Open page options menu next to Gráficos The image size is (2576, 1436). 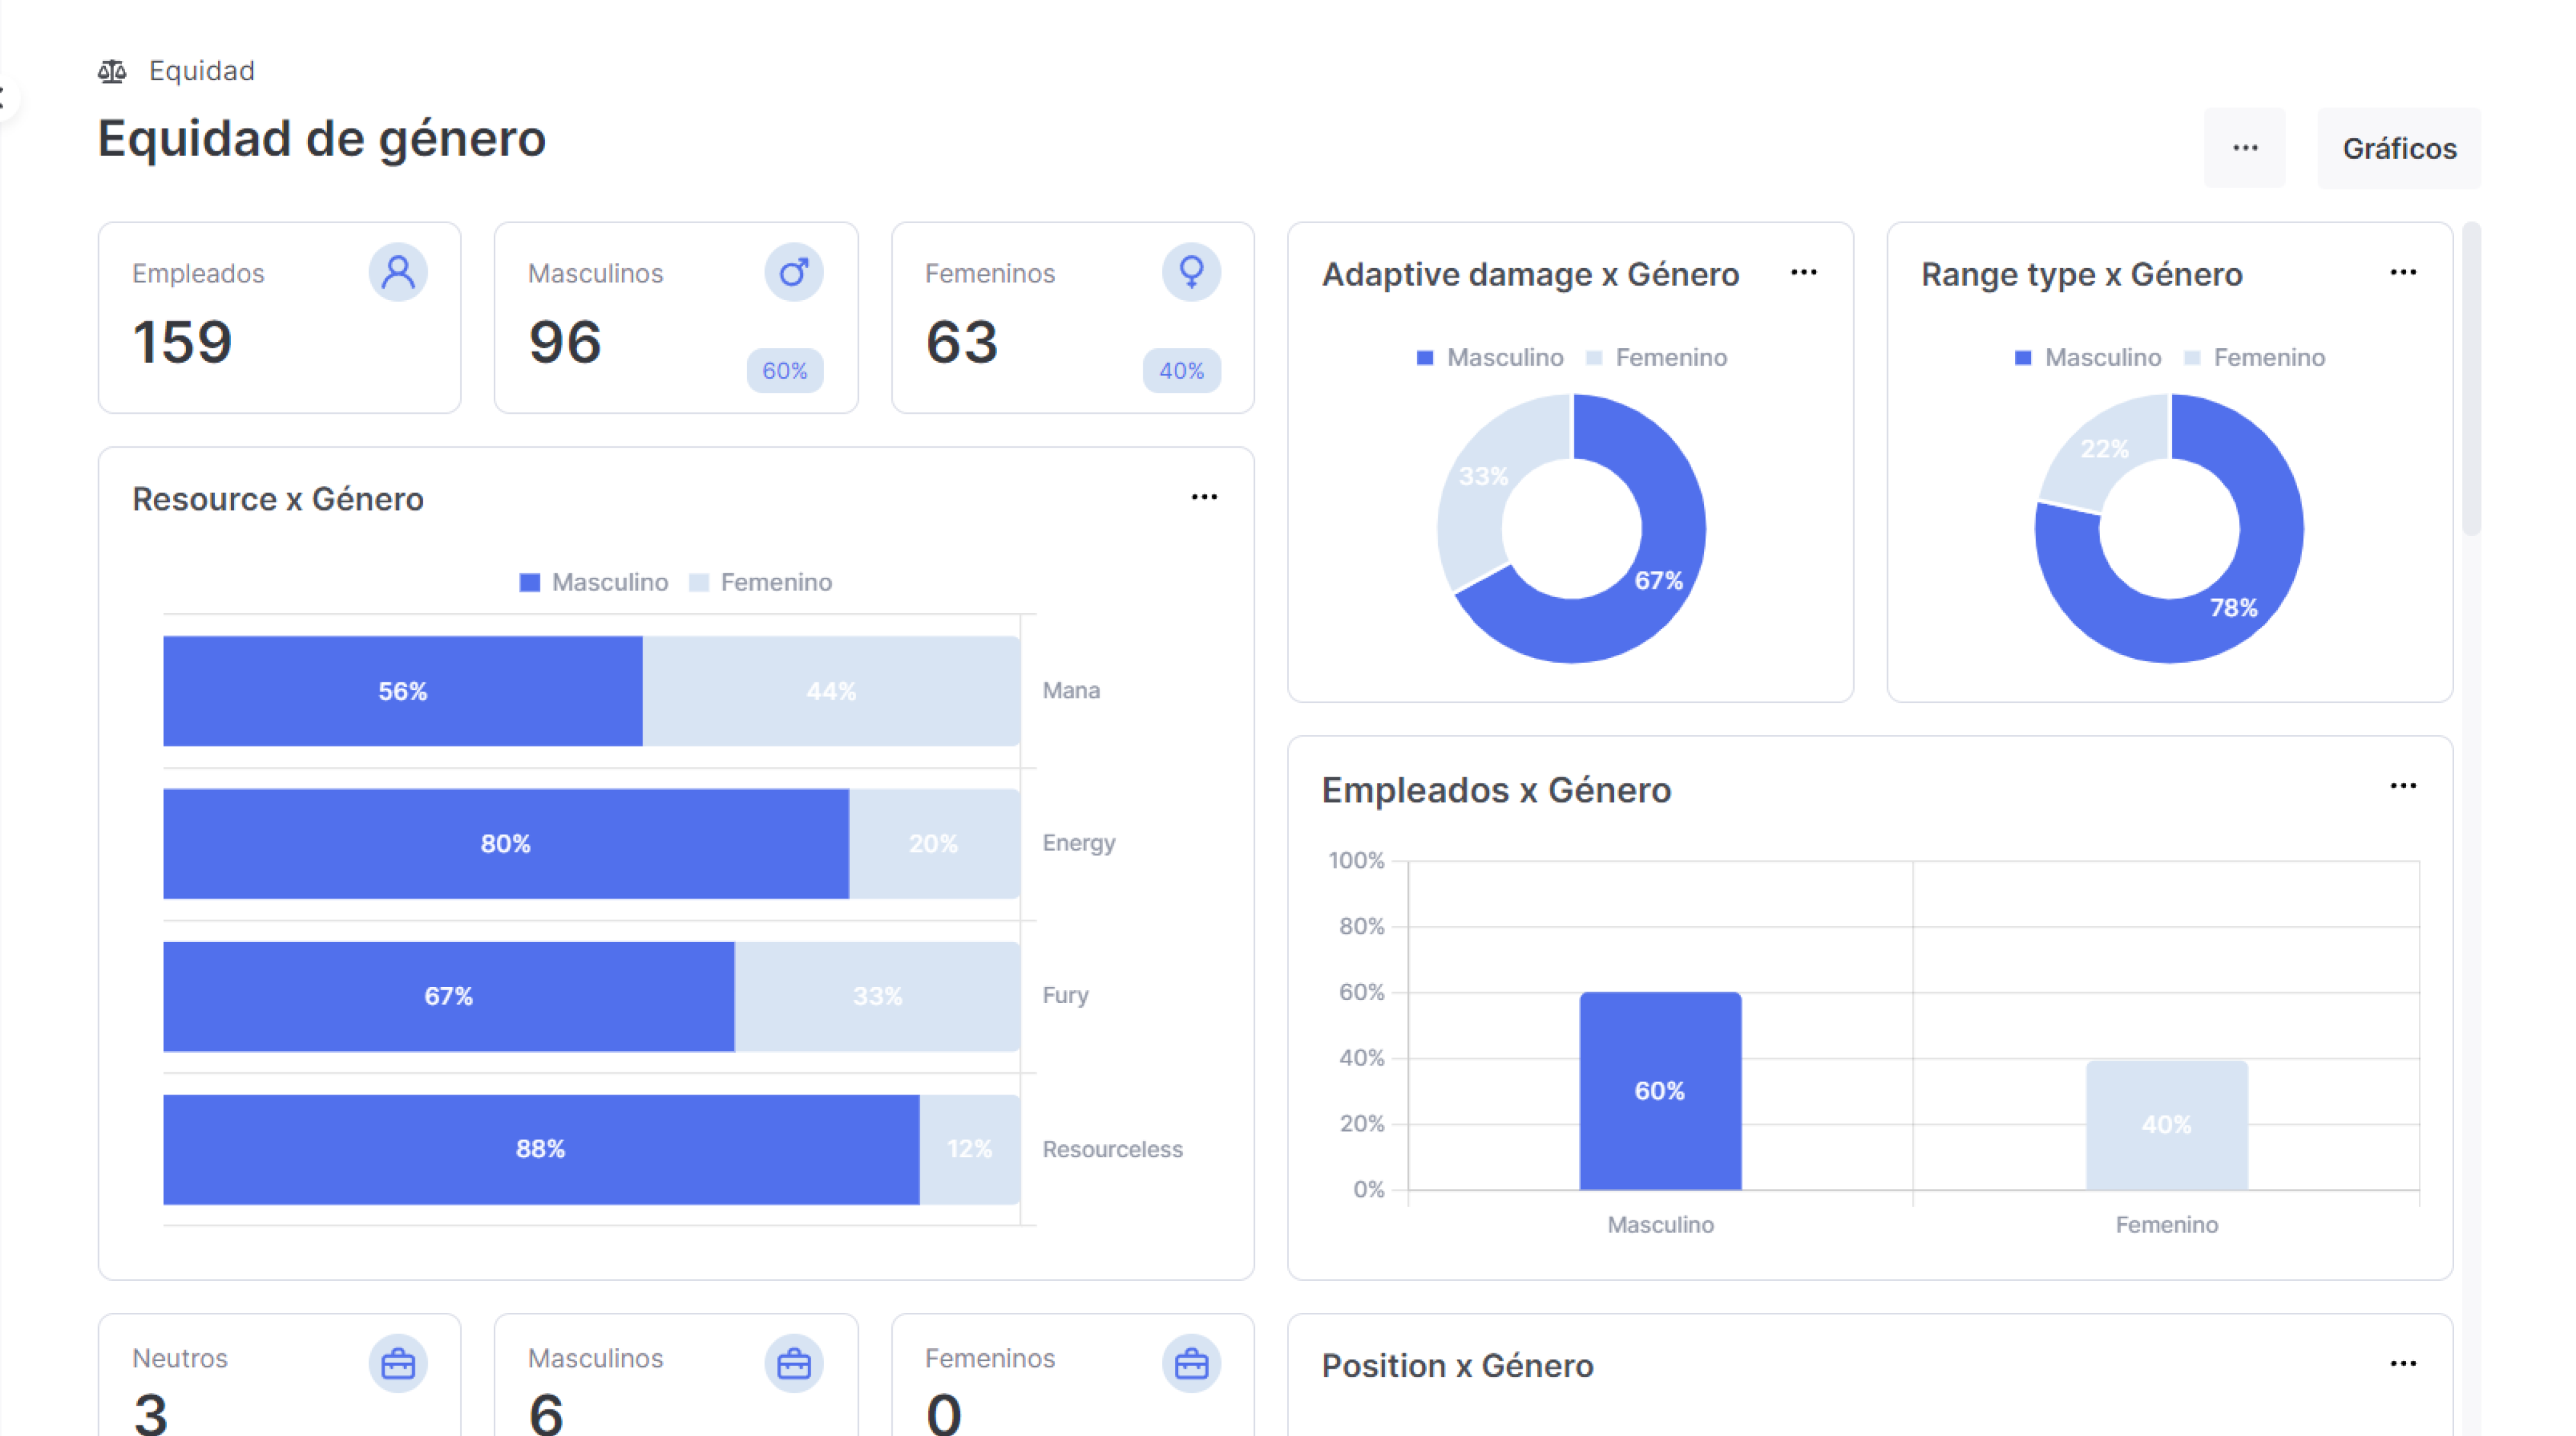coord(2245,148)
